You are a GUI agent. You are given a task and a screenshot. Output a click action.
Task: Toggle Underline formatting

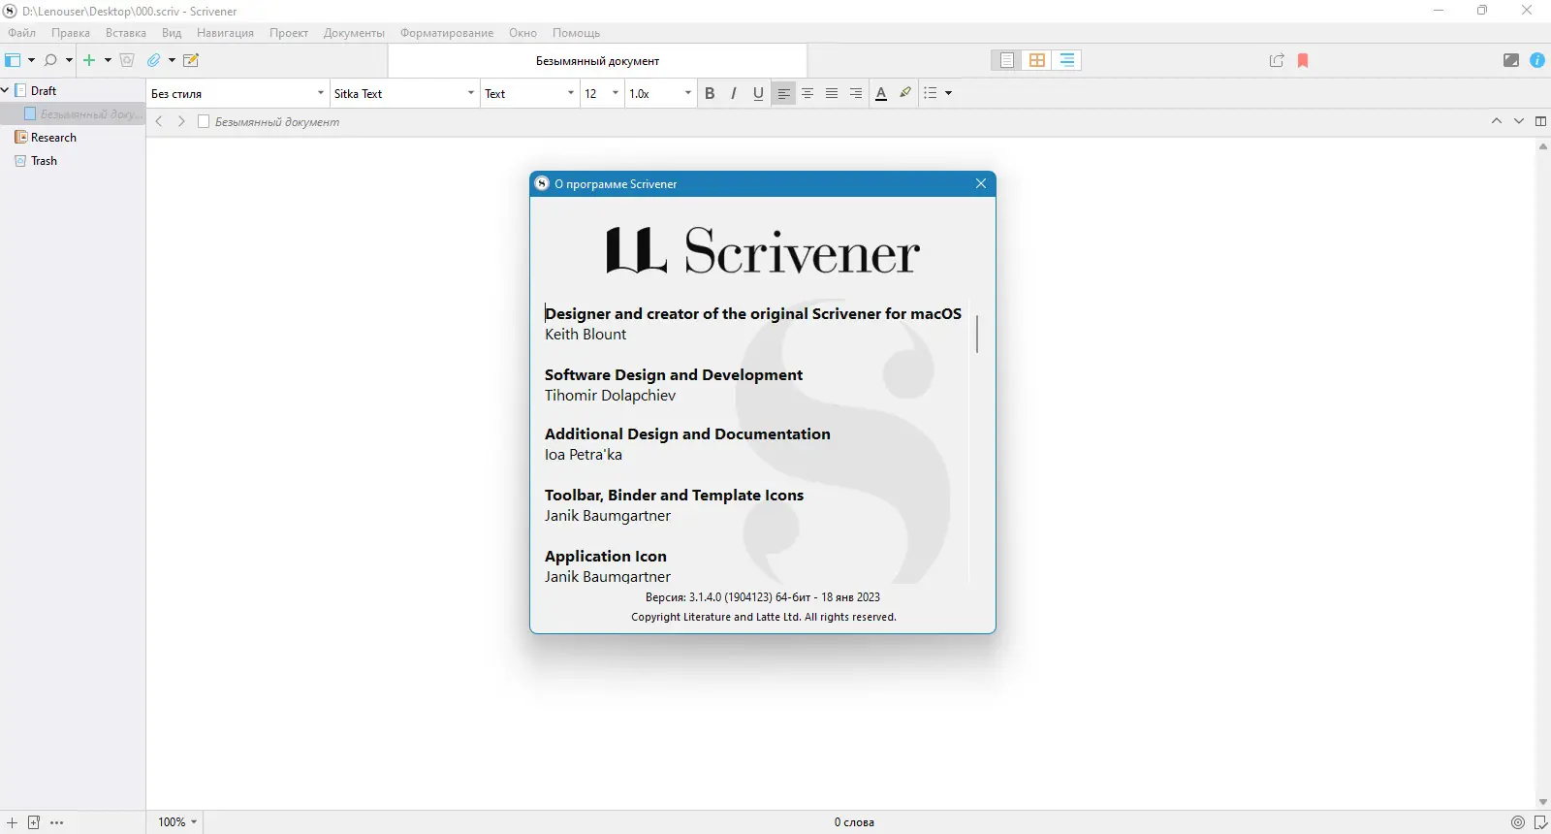click(758, 93)
